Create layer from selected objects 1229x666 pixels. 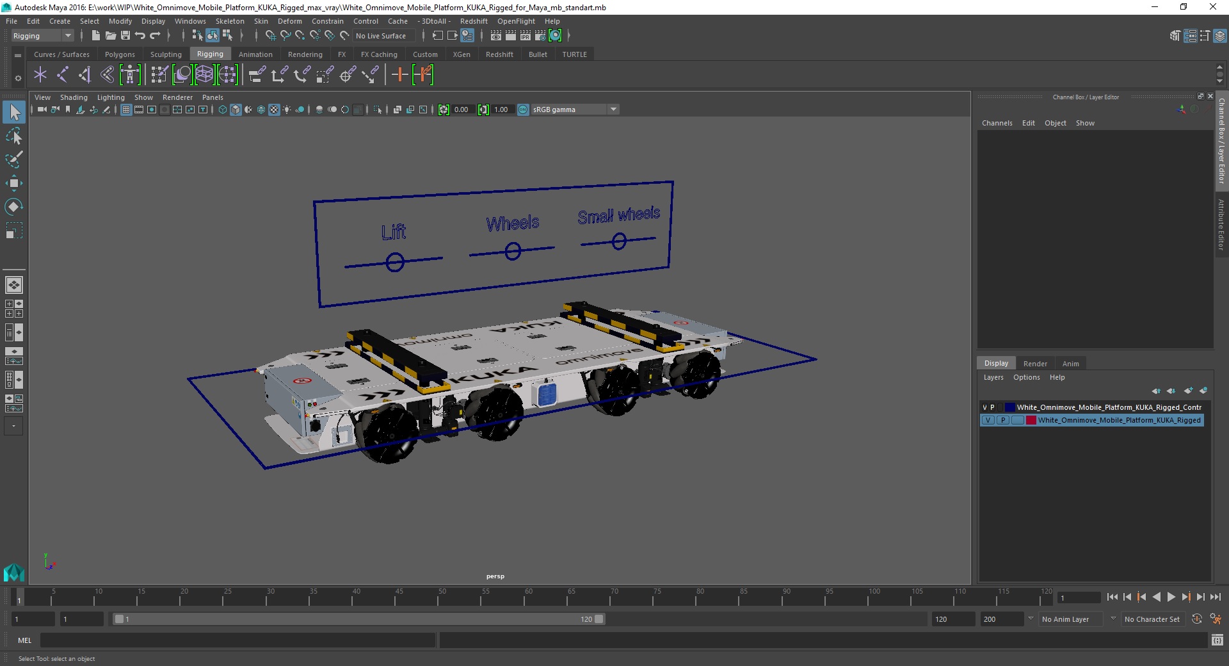tap(1203, 391)
